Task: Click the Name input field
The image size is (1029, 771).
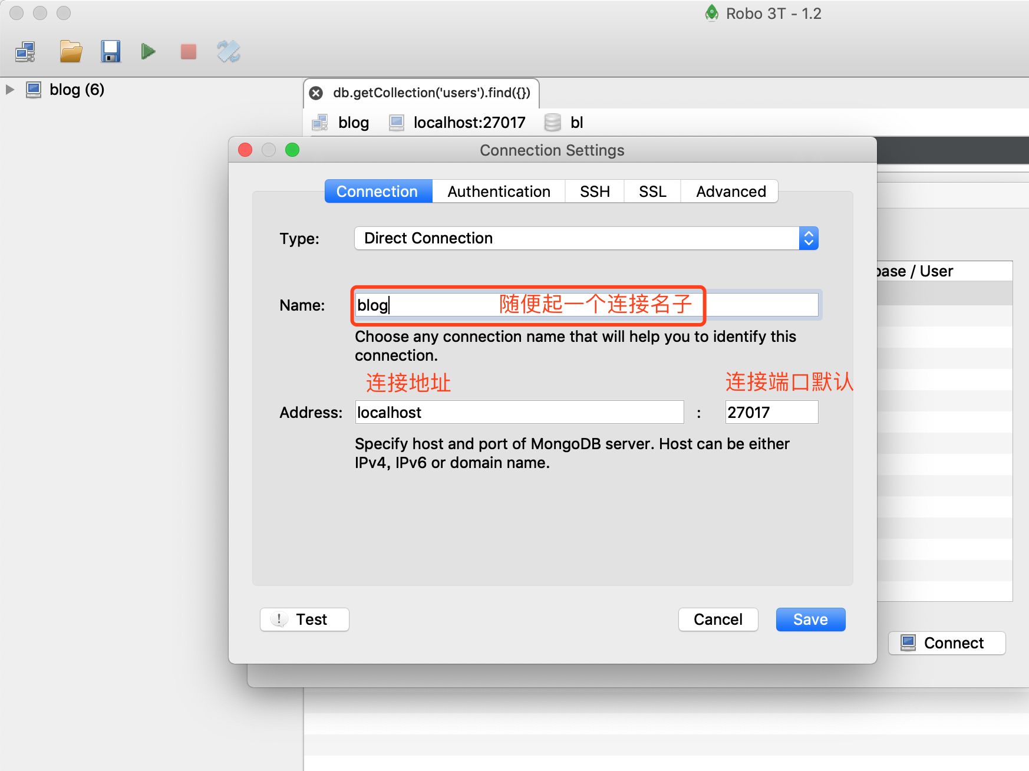Action: [x=586, y=305]
